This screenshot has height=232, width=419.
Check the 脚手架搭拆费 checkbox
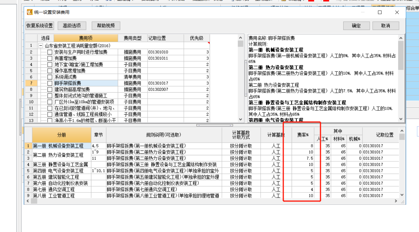pos(50,83)
